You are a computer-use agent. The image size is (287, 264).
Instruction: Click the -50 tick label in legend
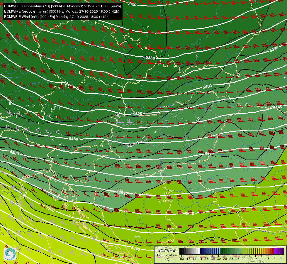181,259
